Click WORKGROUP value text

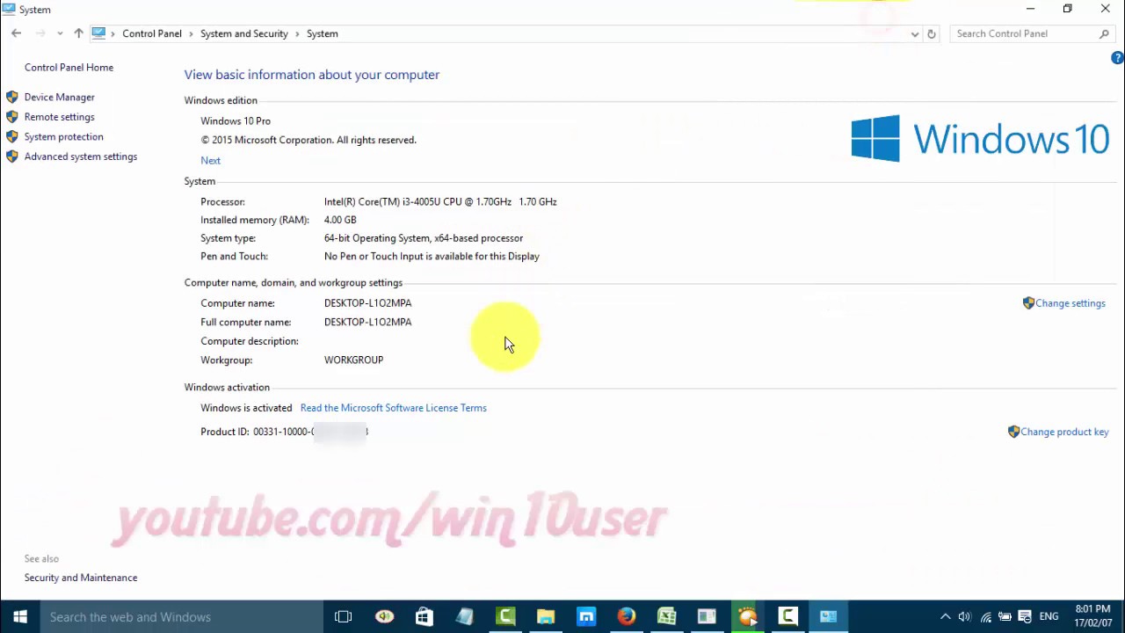click(x=353, y=360)
